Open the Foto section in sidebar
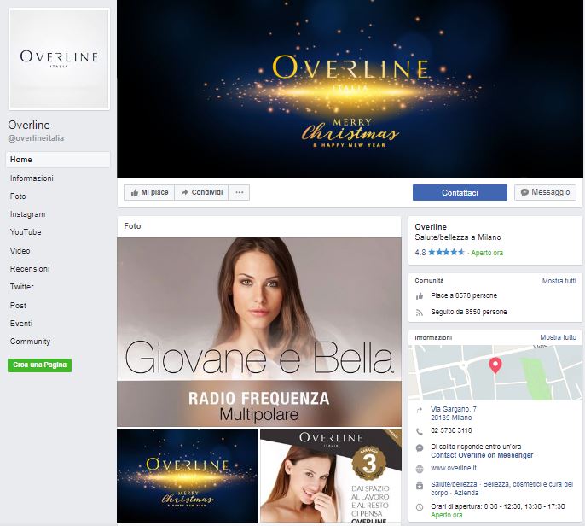 (18, 196)
